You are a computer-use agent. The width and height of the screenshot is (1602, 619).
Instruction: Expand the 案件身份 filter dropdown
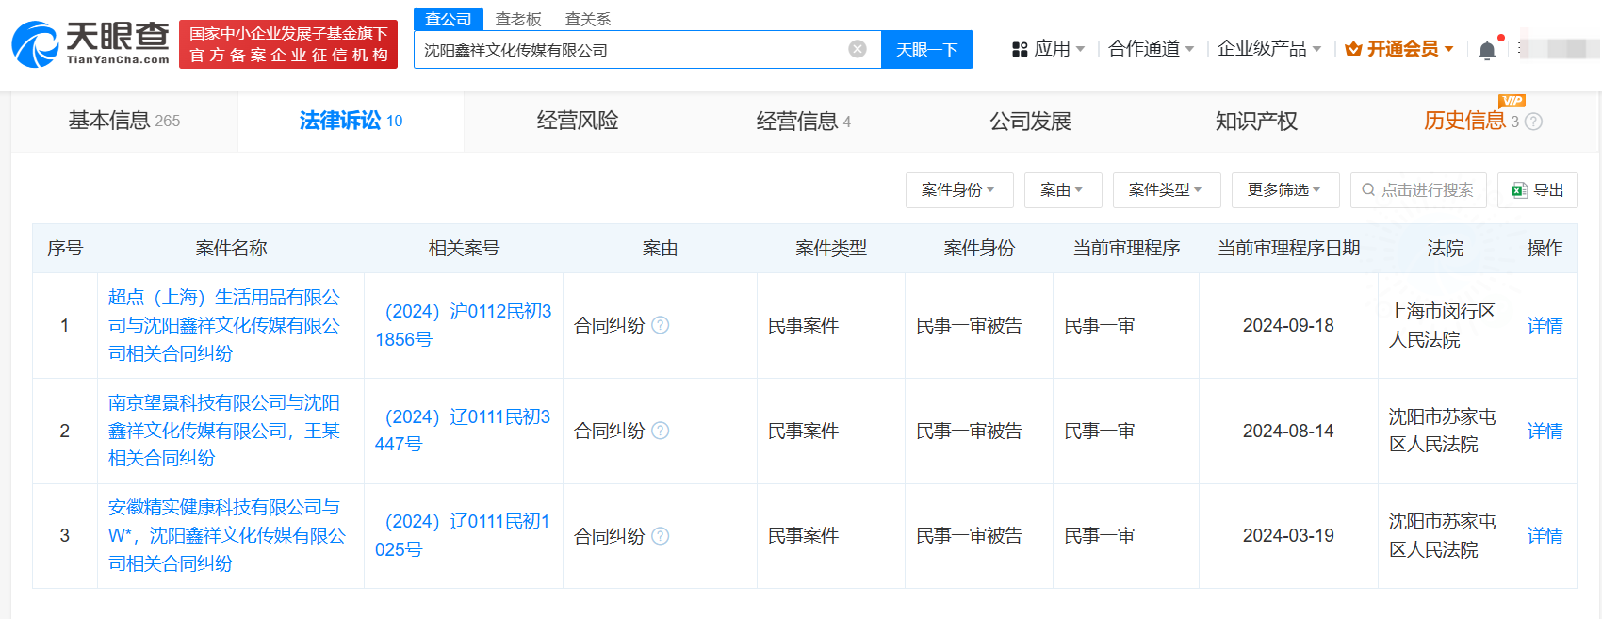click(958, 190)
